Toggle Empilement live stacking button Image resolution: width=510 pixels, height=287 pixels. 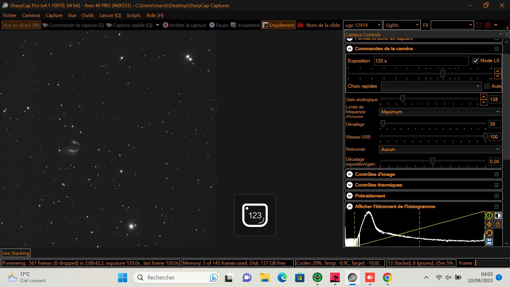pyautogui.click(x=278, y=25)
